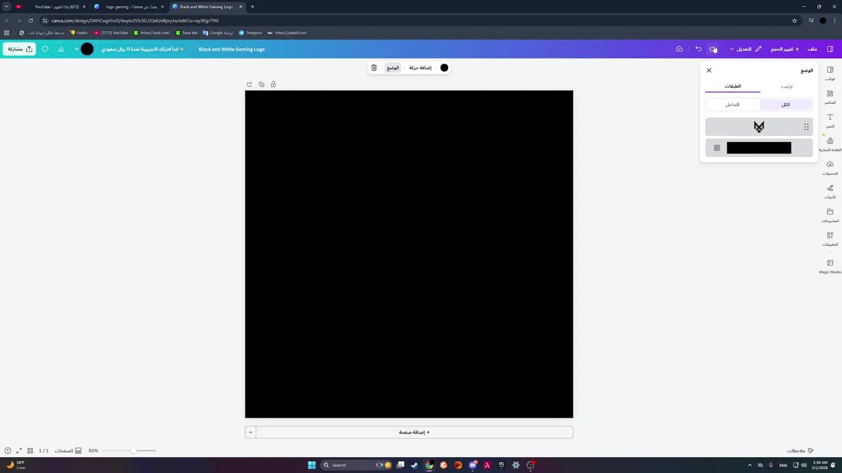Delete selection with the trash icon
The height and width of the screenshot is (473, 842).
(374, 68)
